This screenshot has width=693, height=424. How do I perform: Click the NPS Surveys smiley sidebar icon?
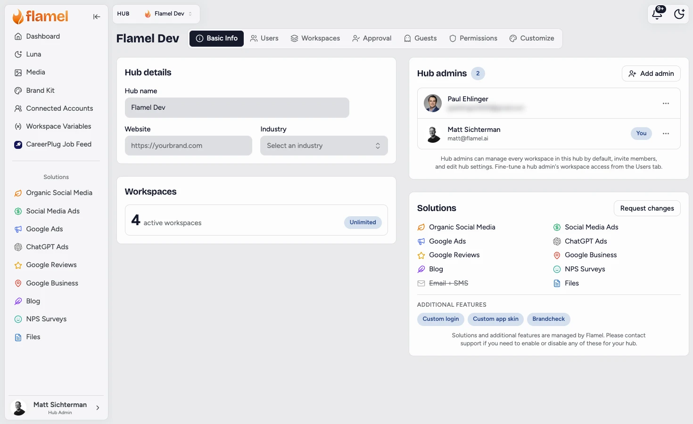[x=18, y=319]
